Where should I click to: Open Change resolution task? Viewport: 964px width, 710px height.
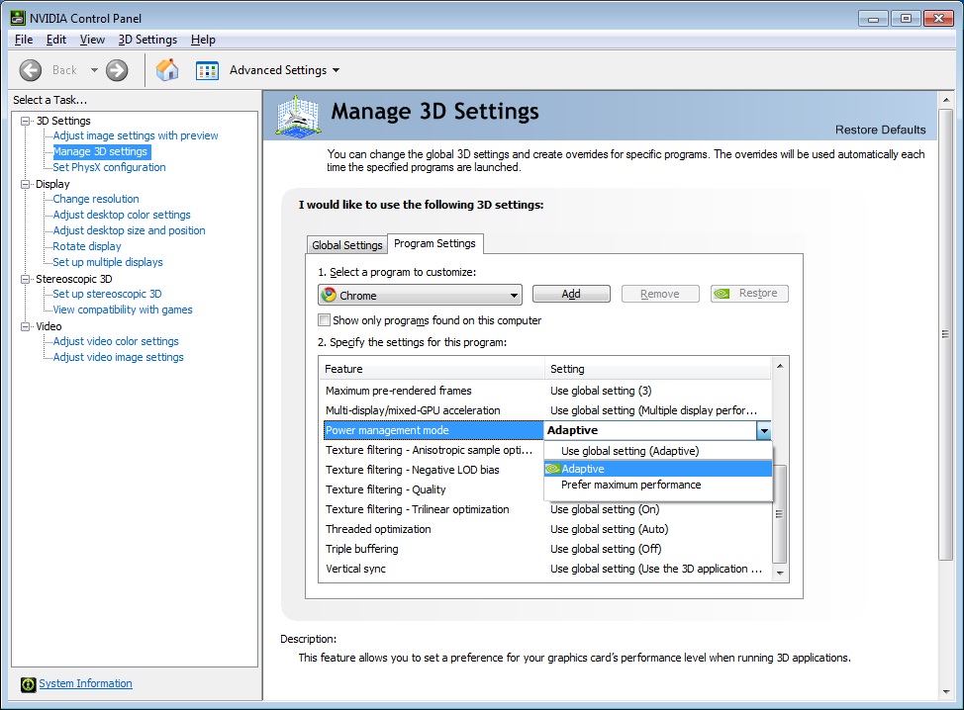point(96,199)
